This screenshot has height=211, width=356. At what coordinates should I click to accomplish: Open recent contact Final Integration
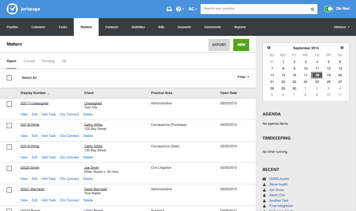tap(281, 206)
